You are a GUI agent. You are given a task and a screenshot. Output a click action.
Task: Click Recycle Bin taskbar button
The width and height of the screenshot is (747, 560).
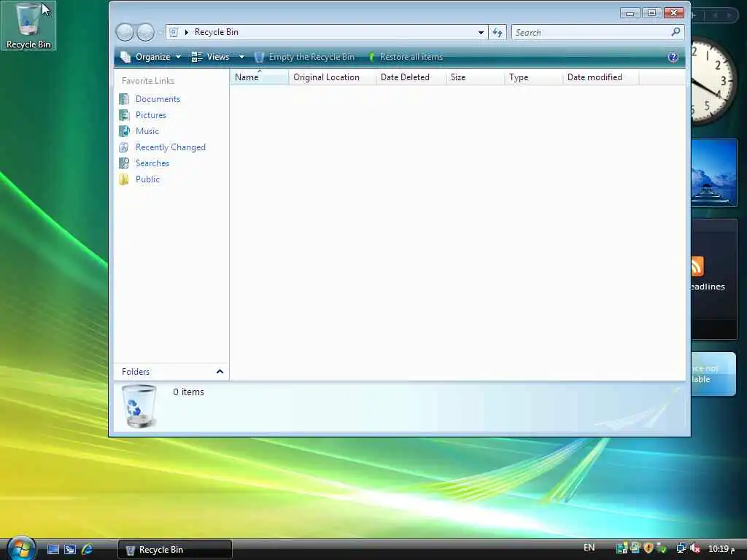click(x=175, y=550)
